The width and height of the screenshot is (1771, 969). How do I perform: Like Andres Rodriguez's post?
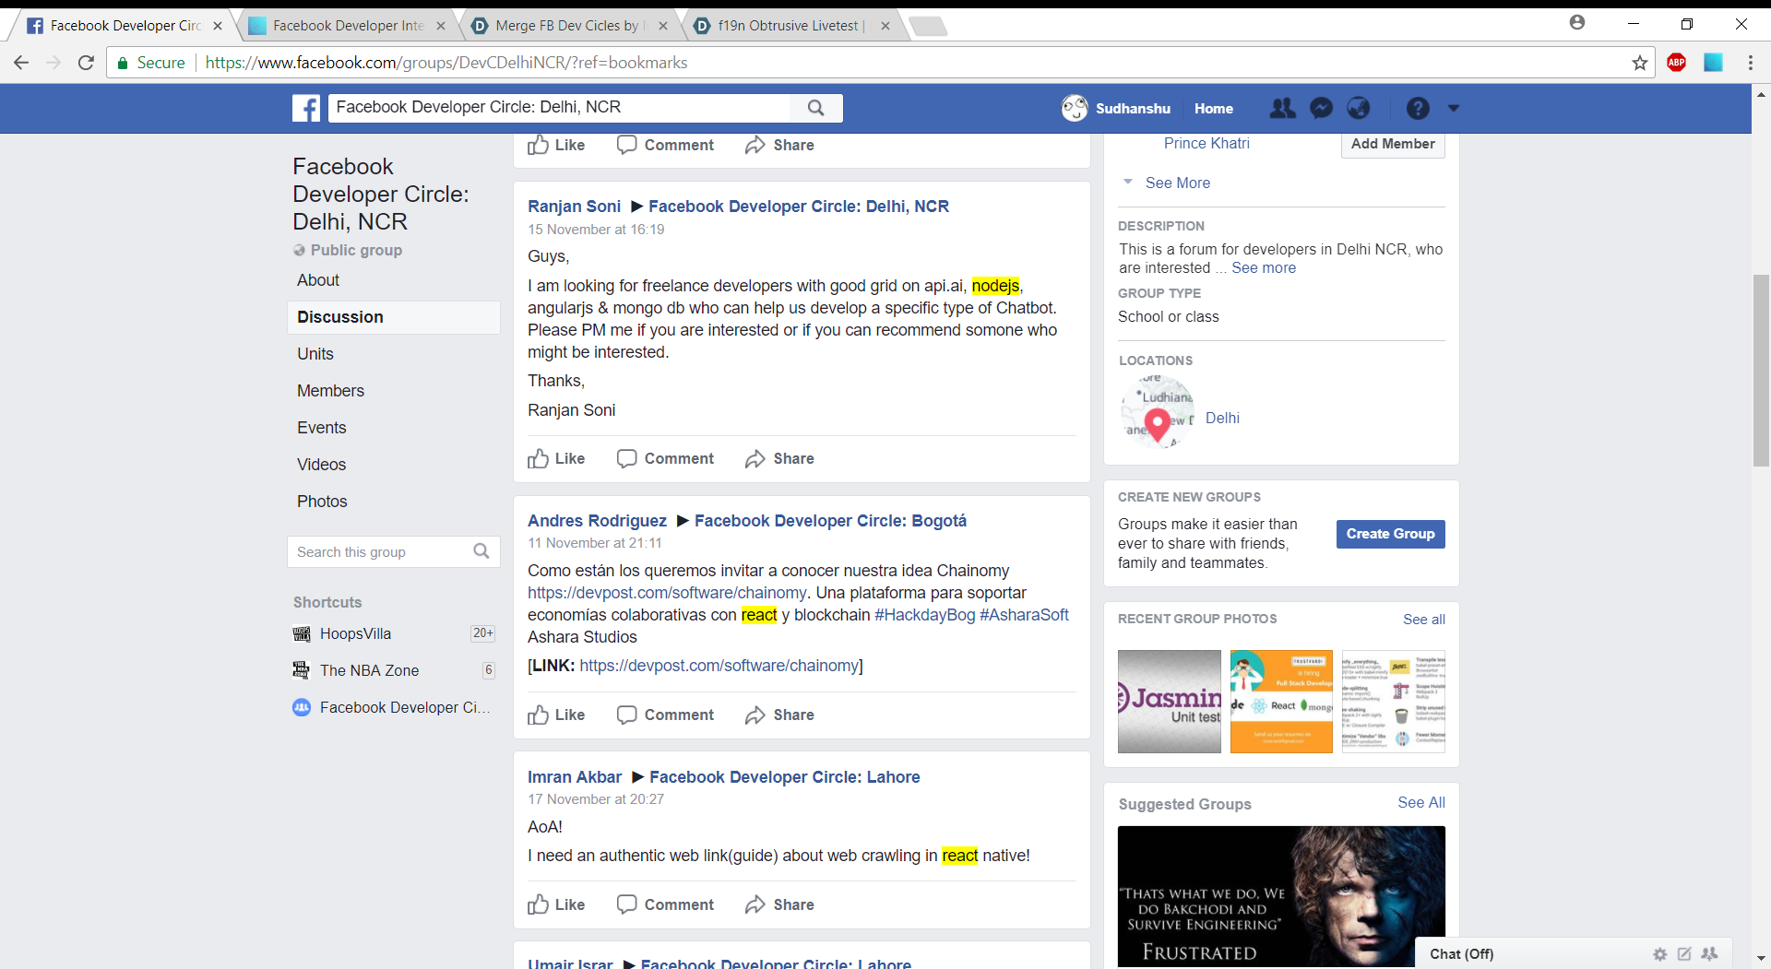point(556,715)
